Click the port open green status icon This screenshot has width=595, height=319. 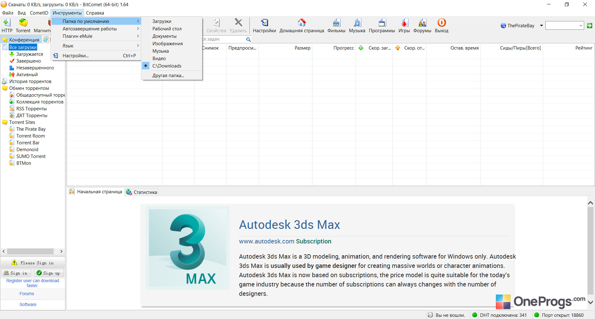536,315
